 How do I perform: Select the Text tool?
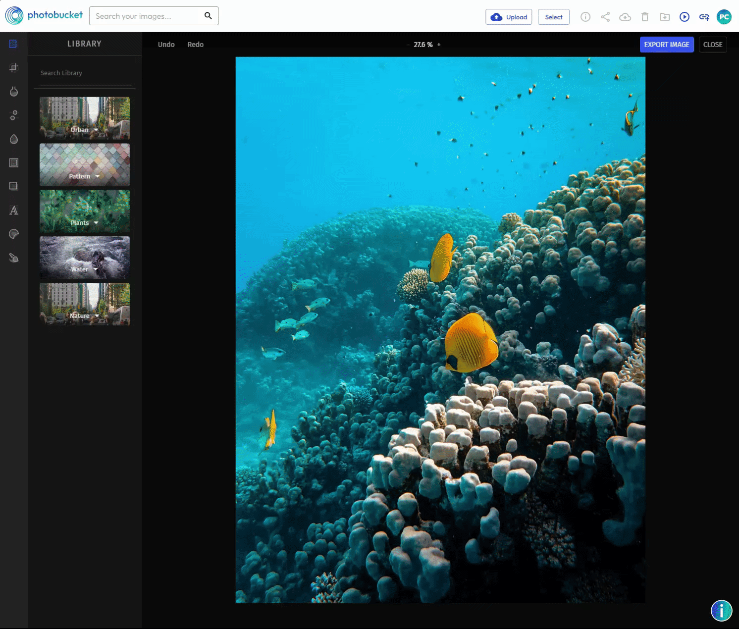click(14, 210)
